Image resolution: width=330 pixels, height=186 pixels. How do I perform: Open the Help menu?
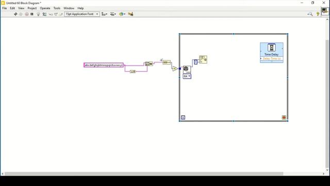(80, 8)
